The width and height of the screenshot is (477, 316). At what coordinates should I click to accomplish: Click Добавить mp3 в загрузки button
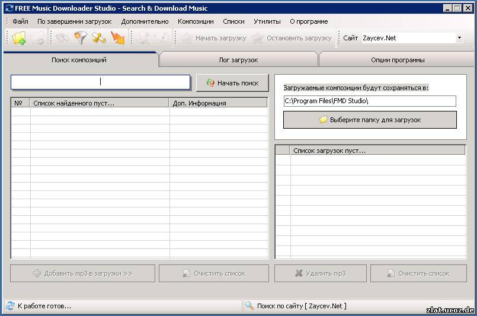[x=82, y=273]
